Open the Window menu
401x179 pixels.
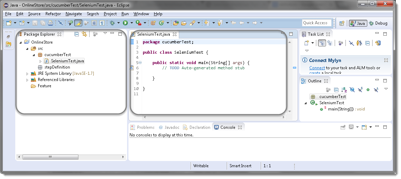(141, 14)
